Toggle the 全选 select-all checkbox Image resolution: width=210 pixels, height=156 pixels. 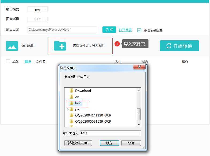pos(8,61)
